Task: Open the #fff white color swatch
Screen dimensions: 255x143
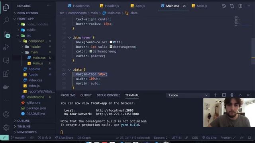Action: pyautogui.click(x=111, y=42)
